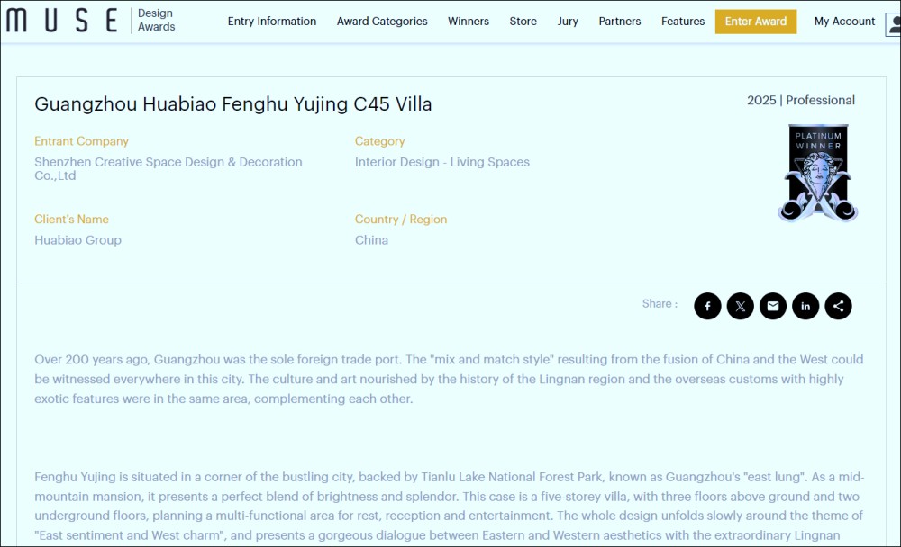Viewport: 901px width, 547px height.
Task: Go to the Winners page
Action: (469, 22)
